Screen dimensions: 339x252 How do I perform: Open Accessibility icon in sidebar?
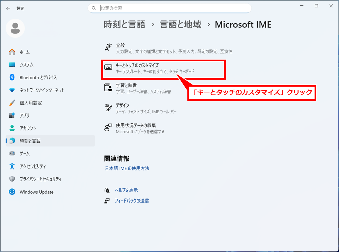[x=12, y=166]
